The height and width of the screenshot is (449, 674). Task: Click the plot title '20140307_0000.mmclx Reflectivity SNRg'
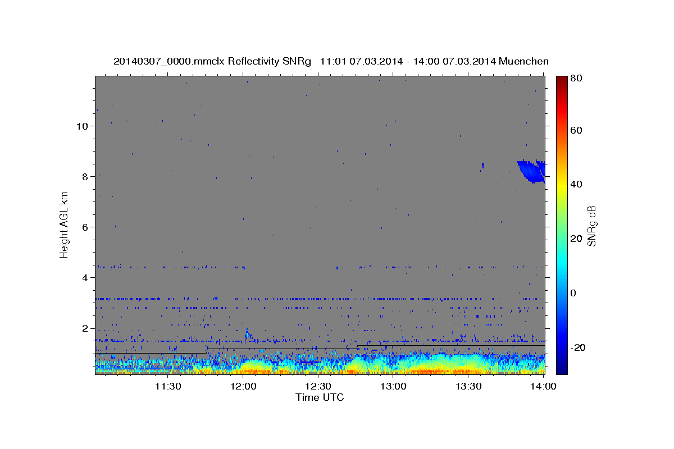pos(212,61)
